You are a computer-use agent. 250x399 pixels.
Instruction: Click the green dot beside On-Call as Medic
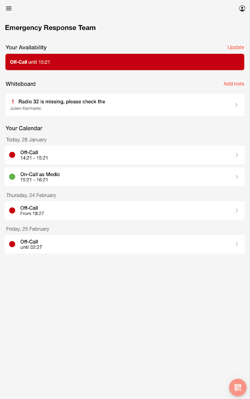pos(12,177)
